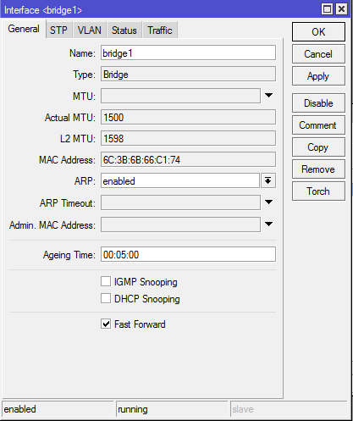
Task: Disable the bridge1 interface
Action: point(318,103)
